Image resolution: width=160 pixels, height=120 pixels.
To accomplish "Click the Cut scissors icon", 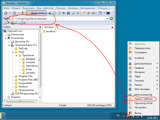I will point(50,13).
